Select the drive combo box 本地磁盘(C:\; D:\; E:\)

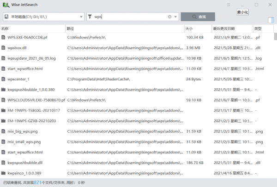pos(44,17)
